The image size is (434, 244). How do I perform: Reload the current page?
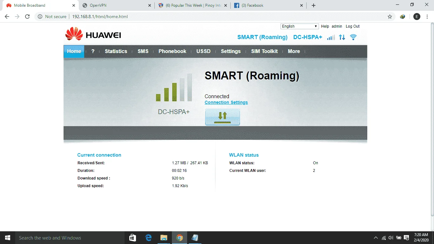click(27, 17)
